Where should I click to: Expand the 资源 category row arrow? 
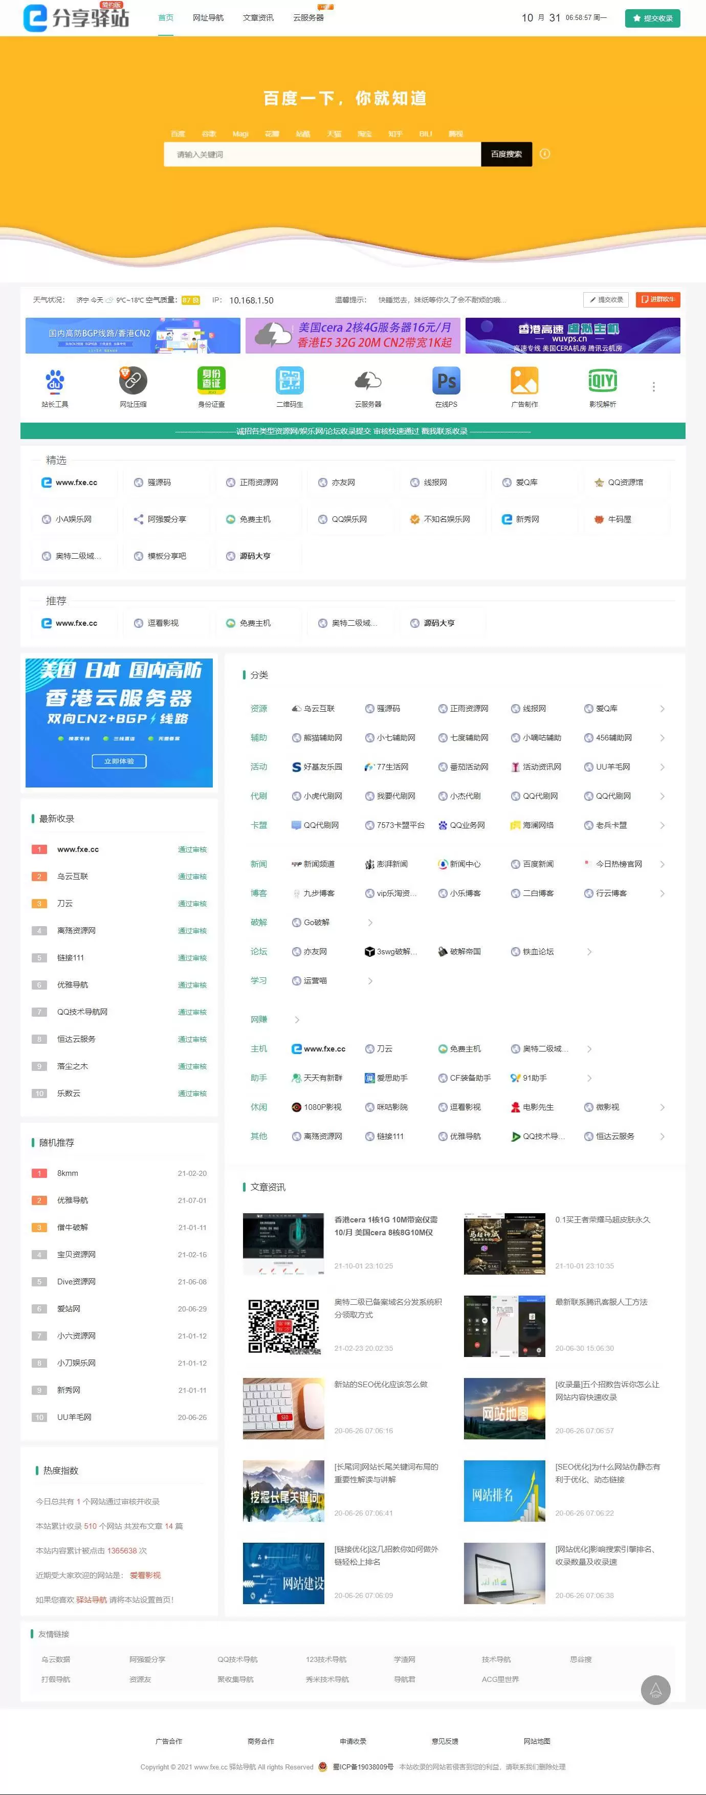[x=662, y=709]
